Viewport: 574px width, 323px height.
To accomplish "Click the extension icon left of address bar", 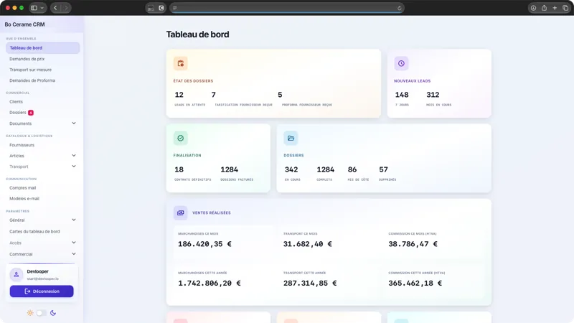I will pos(151,8).
